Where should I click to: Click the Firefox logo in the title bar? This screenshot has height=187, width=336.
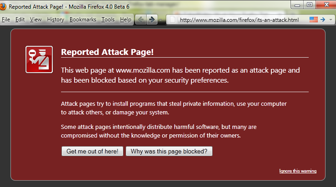(x=3, y=6)
